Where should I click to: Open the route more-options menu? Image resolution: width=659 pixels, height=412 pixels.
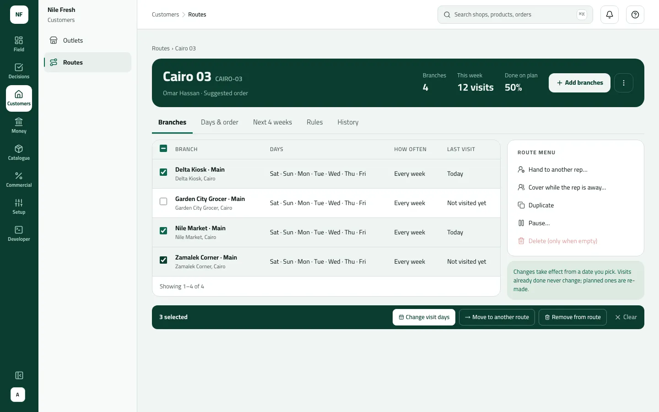pyautogui.click(x=624, y=83)
